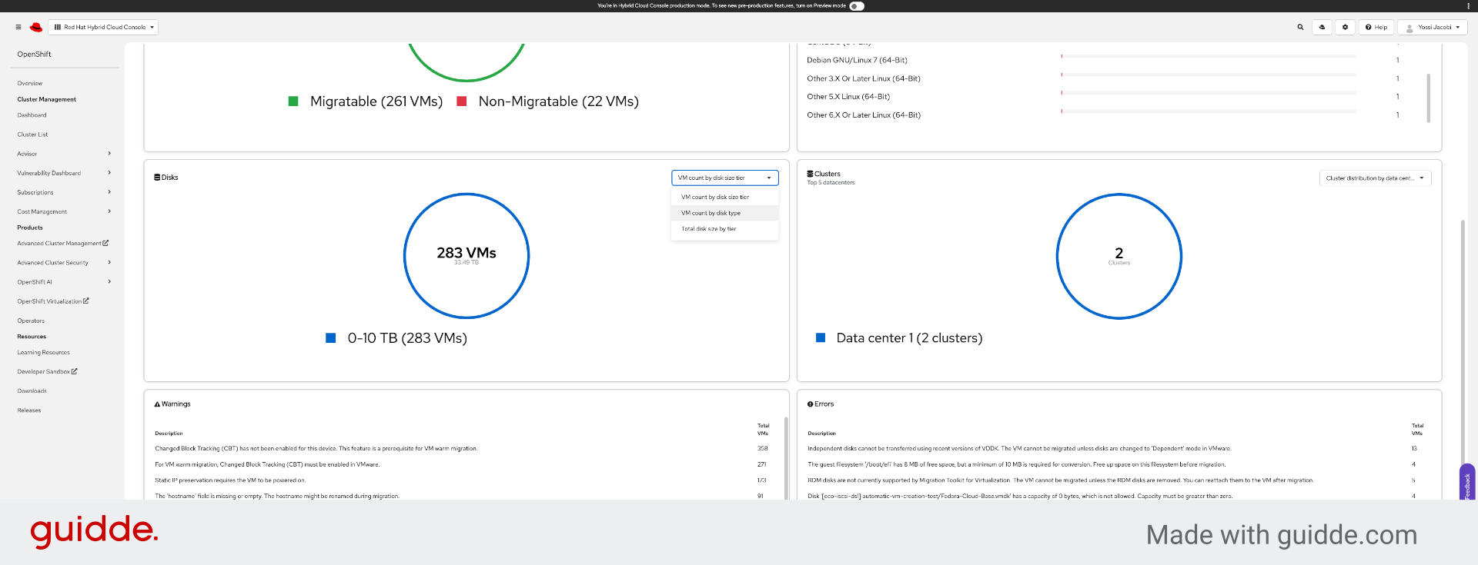Open the Disks chart type dropdown

point(724,178)
